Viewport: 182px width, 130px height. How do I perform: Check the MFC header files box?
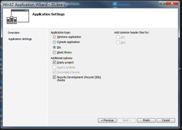(118, 42)
